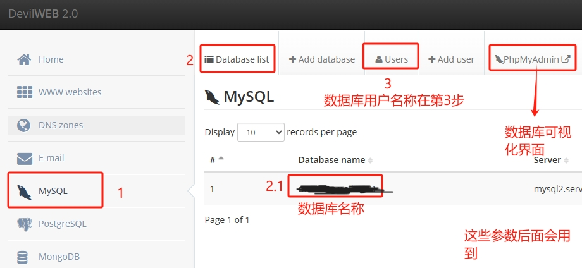Click the mysql2 server cell in row 1
Image resolution: width=582 pixels, height=268 pixels.
click(x=557, y=189)
